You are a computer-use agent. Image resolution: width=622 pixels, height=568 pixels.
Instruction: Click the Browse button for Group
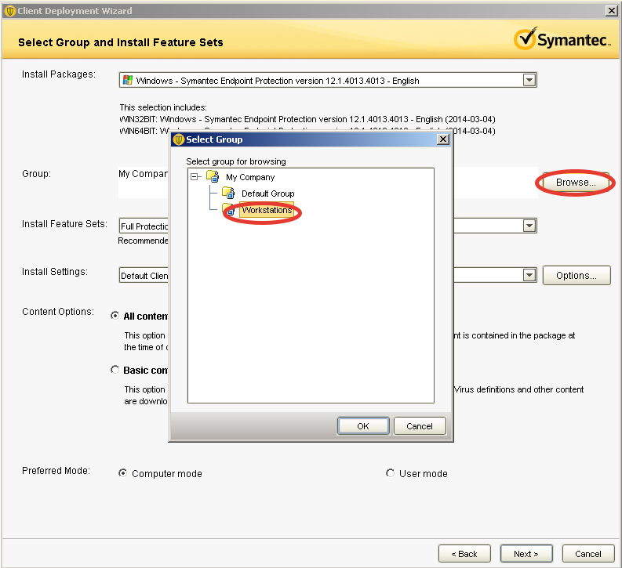(576, 183)
